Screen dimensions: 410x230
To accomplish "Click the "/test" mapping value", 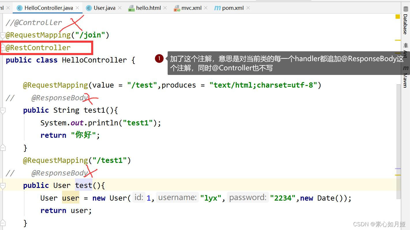I will coord(142,85).
